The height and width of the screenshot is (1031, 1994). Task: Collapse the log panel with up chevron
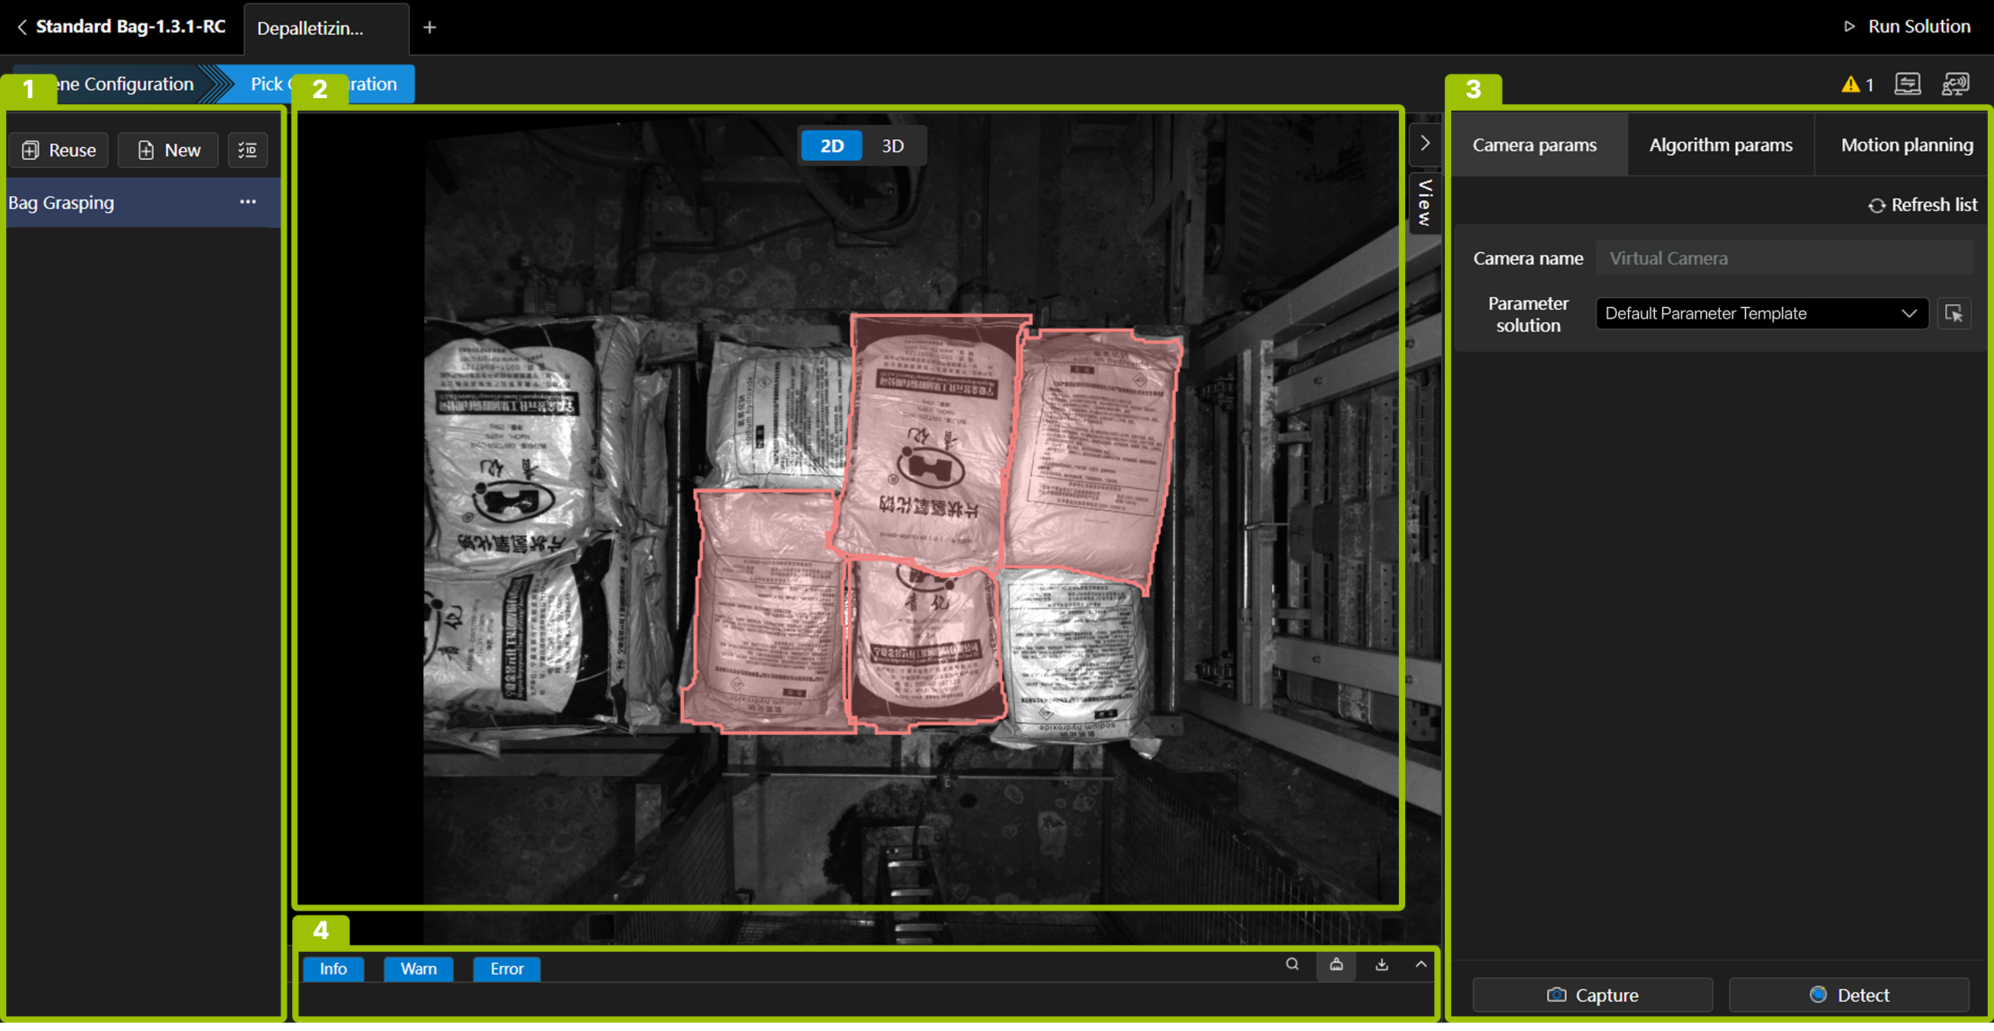pos(1421,964)
